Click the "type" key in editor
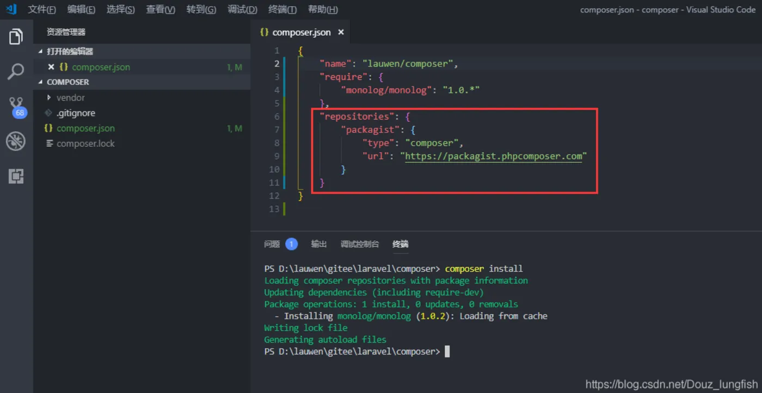This screenshot has width=762, height=393. pos(378,143)
